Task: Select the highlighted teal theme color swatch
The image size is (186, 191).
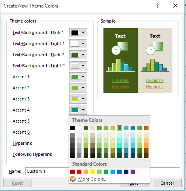Action: tap(119, 128)
